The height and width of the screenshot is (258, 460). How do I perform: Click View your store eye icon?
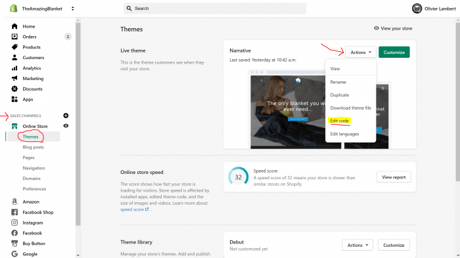point(377,28)
